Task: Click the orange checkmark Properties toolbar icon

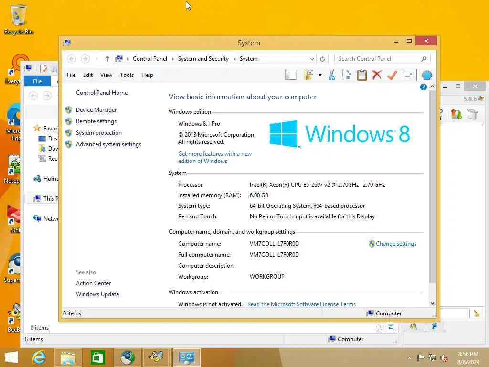Action: (x=392, y=75)
